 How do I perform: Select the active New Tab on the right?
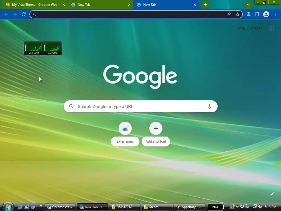click(166, 5)
